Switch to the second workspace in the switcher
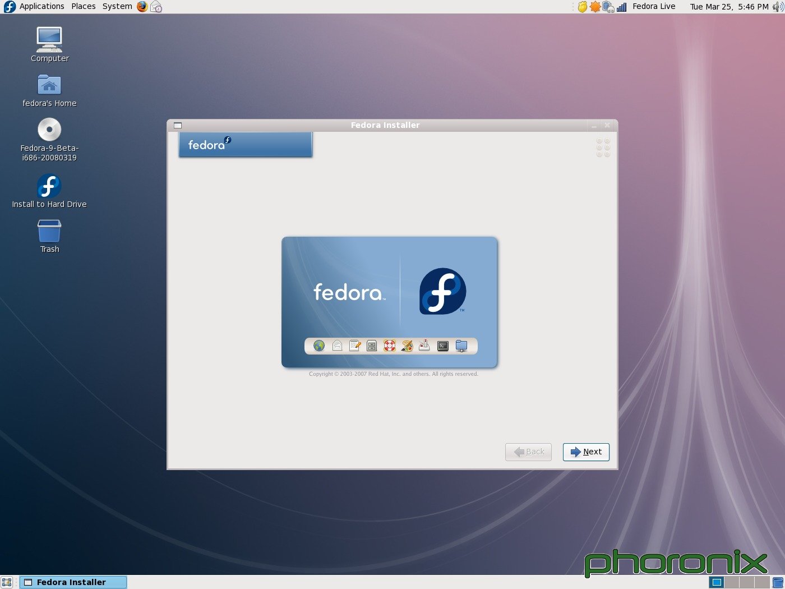This screenshot has height=589, width=785. (x=733, y=582)
